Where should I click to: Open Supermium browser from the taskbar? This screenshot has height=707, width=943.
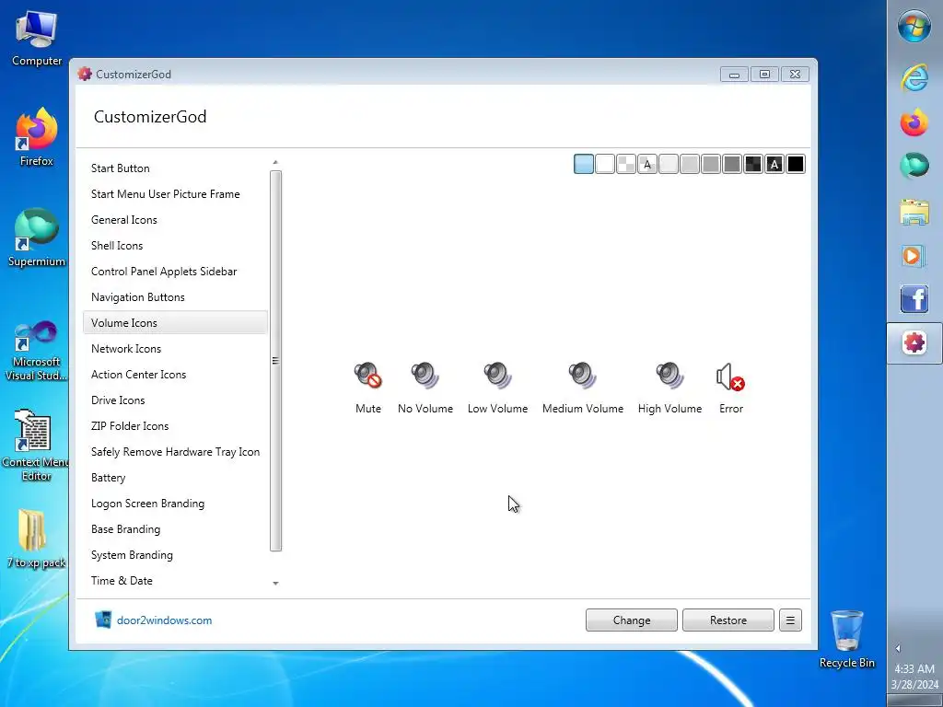coord(914,166)
